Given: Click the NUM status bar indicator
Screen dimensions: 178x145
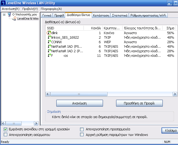Looking at the screenshot, I should pyautogui.click(x=167, y=142).
